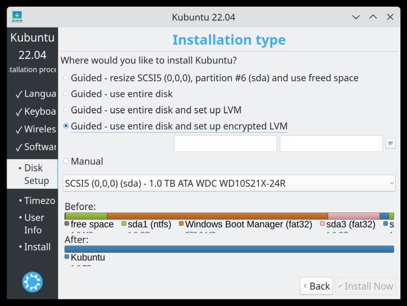Click the free space legend square

(x=66, y=224)
